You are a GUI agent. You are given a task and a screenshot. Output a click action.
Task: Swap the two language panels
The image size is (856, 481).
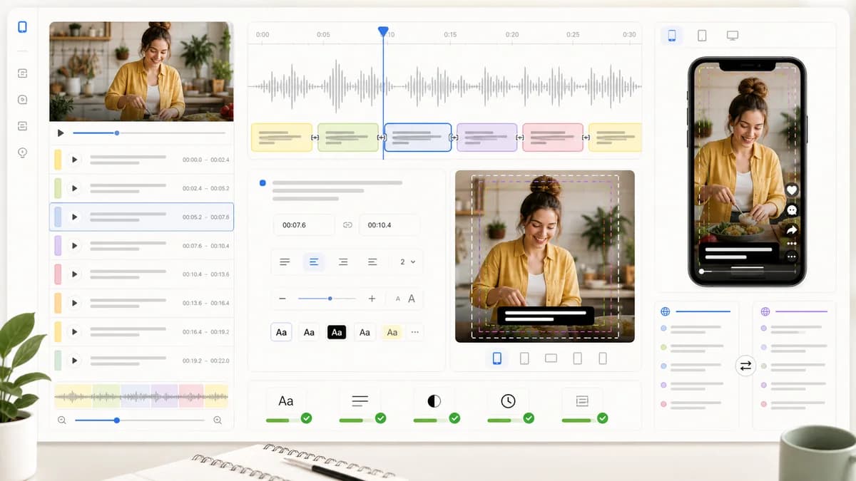pos(745,366)
